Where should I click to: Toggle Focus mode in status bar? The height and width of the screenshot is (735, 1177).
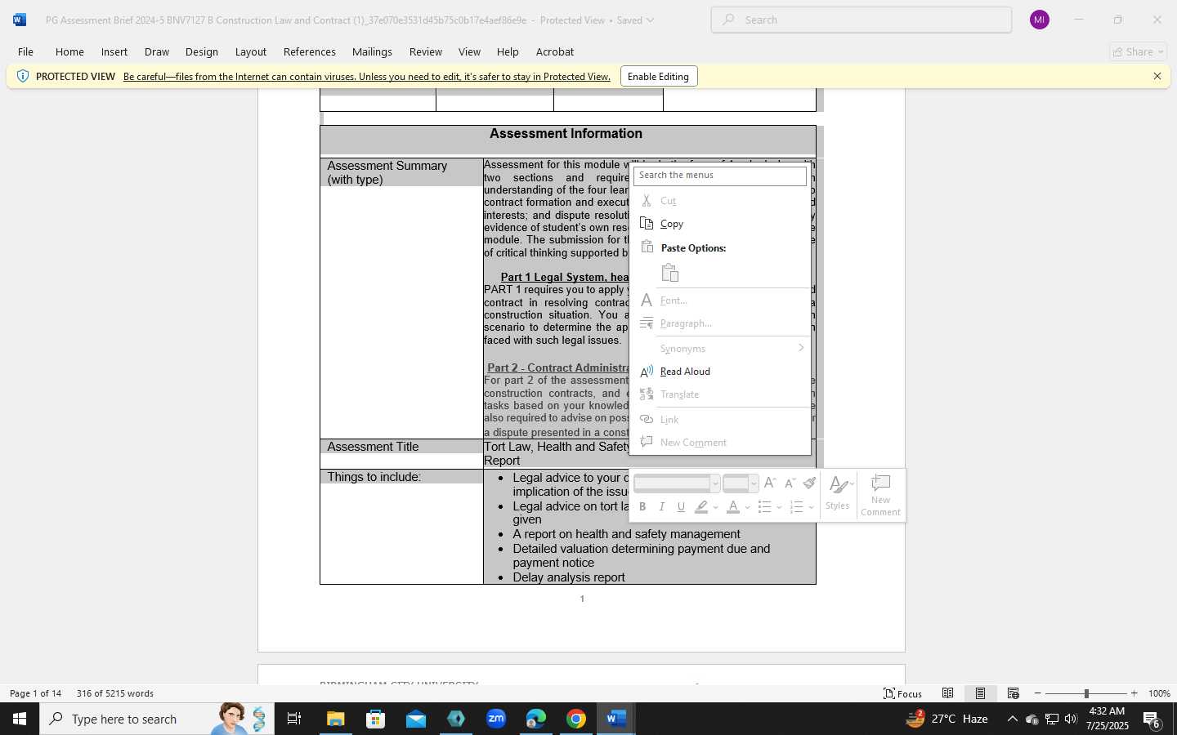pos(902,693)
